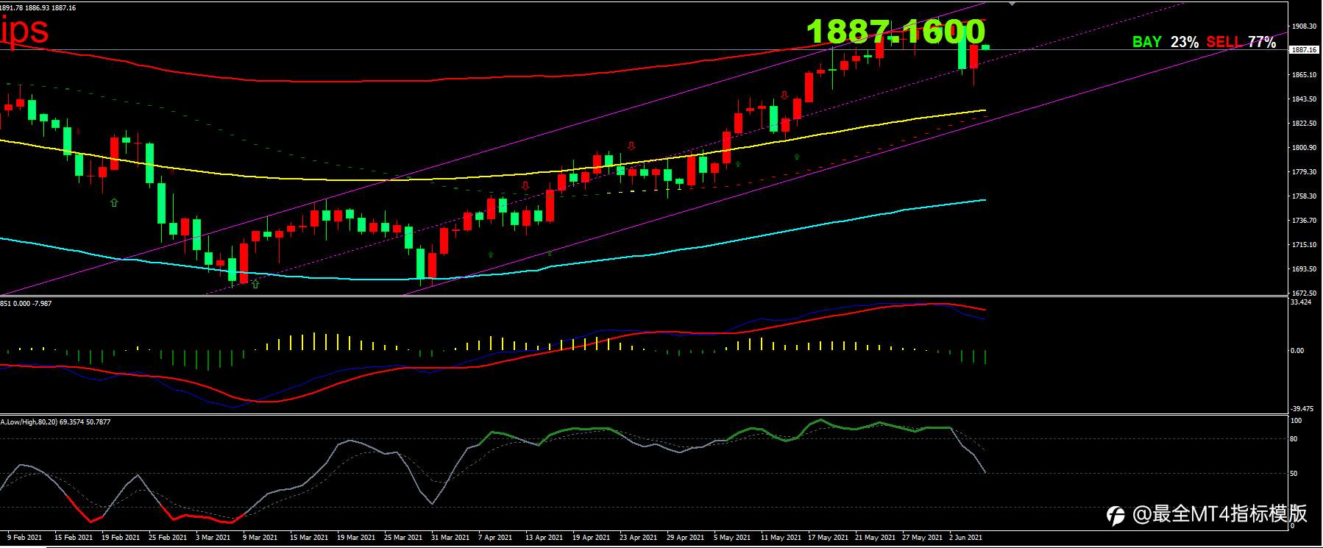Click the '25 Feb 2021' date label
This screenshot has width=1323, height=548.
pos(168,538)
